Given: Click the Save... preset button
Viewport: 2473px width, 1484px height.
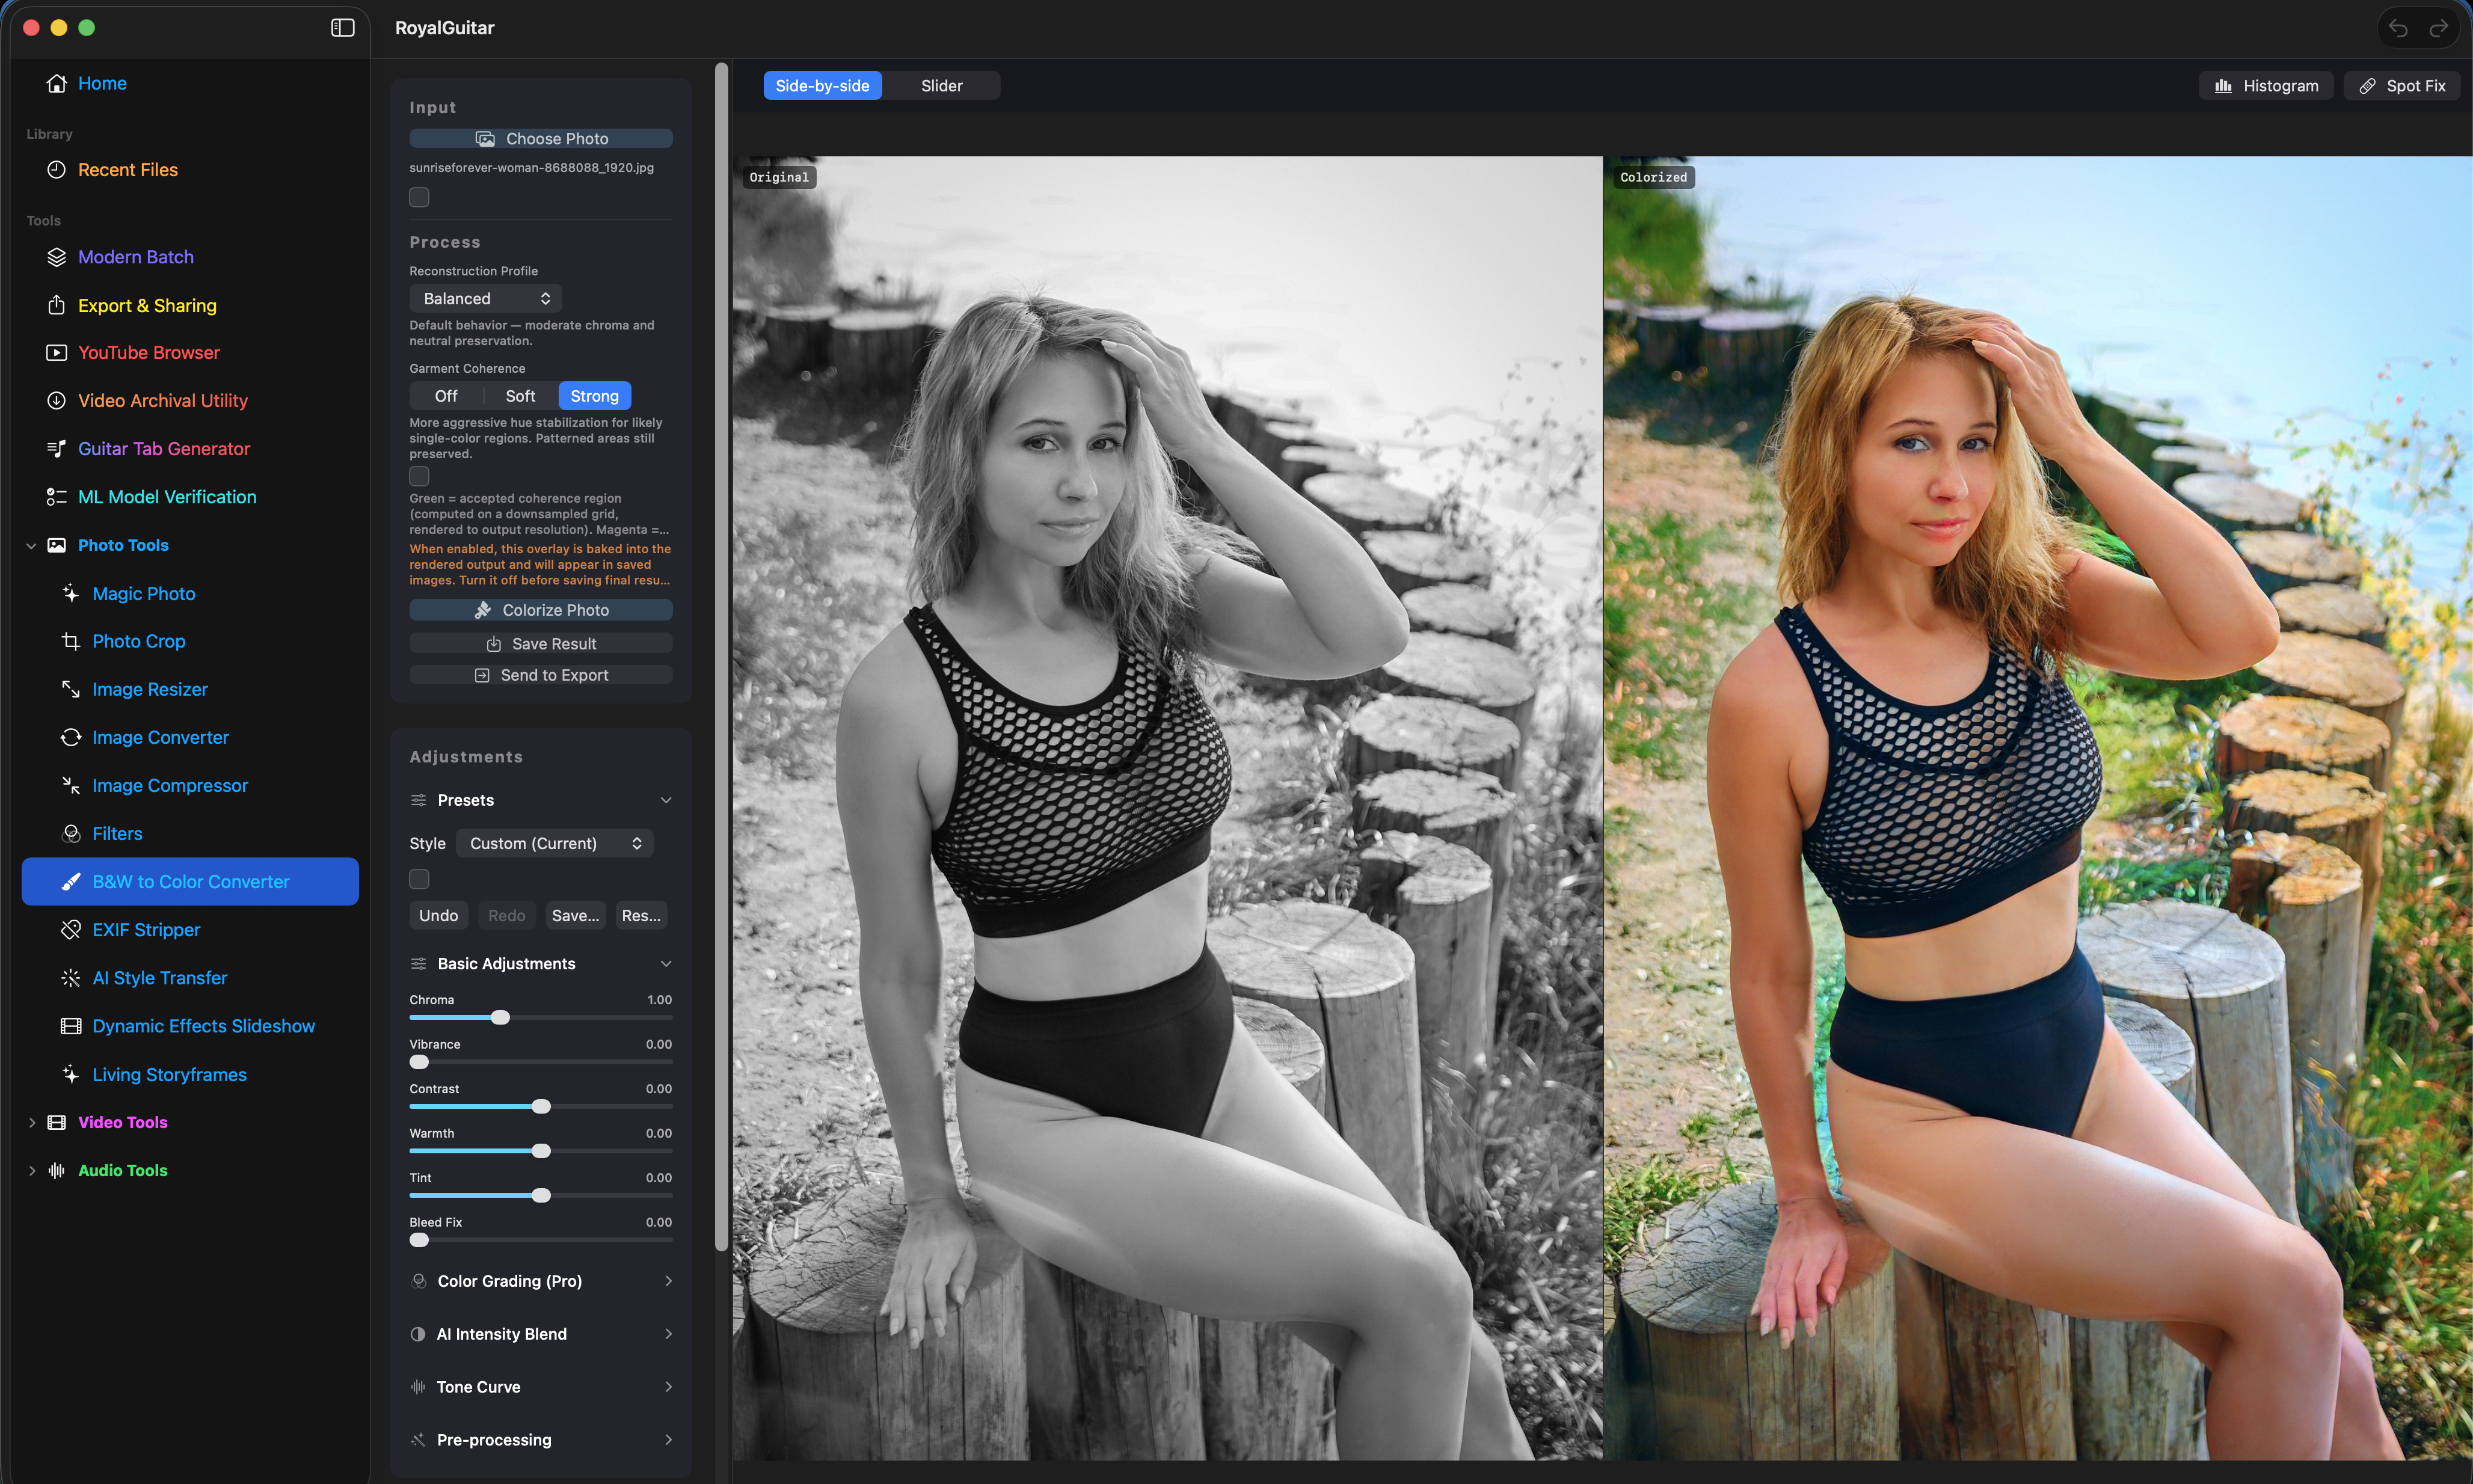Looking at the screenshot, I should 575,916.
